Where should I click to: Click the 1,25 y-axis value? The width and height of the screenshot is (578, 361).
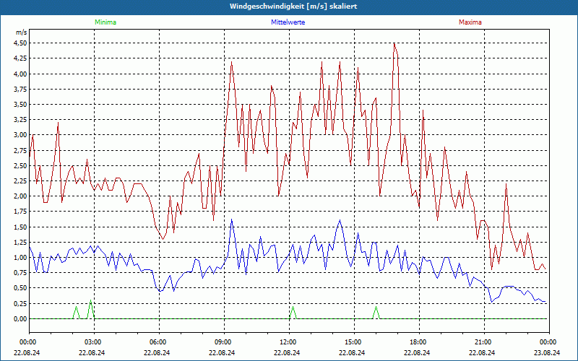[20, 243]
